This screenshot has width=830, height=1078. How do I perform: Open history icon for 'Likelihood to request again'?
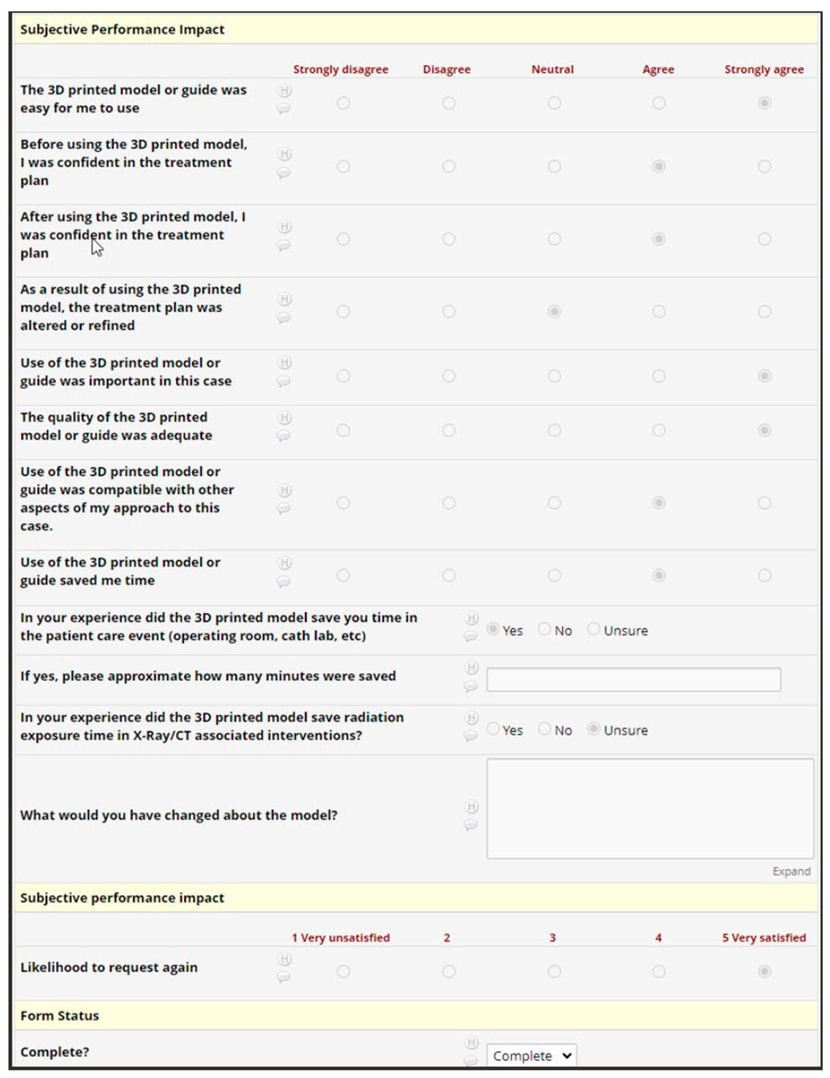point(285,959)
